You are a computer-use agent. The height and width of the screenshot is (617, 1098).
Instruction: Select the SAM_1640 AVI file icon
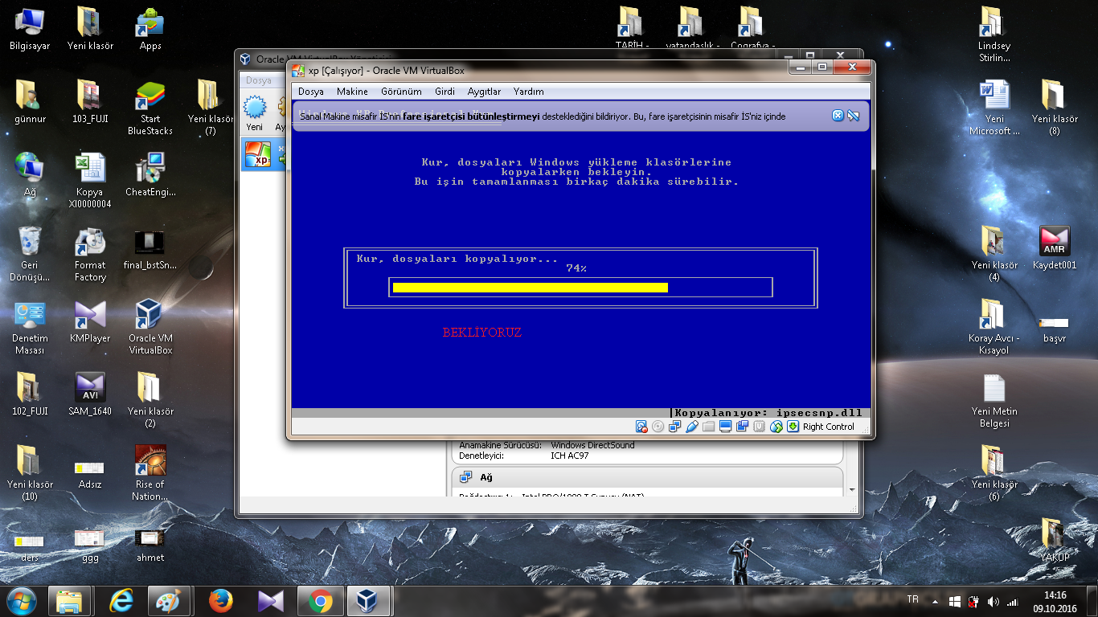pyautogui.click(x=90, y=394)
